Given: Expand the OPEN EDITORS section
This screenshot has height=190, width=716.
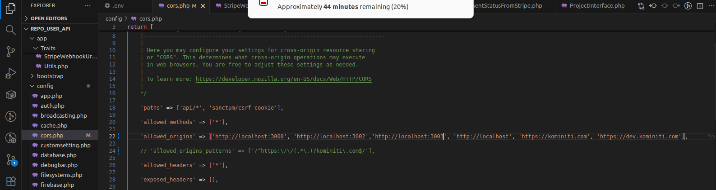Looking at the screenshot, I should [x=49, y=18].
